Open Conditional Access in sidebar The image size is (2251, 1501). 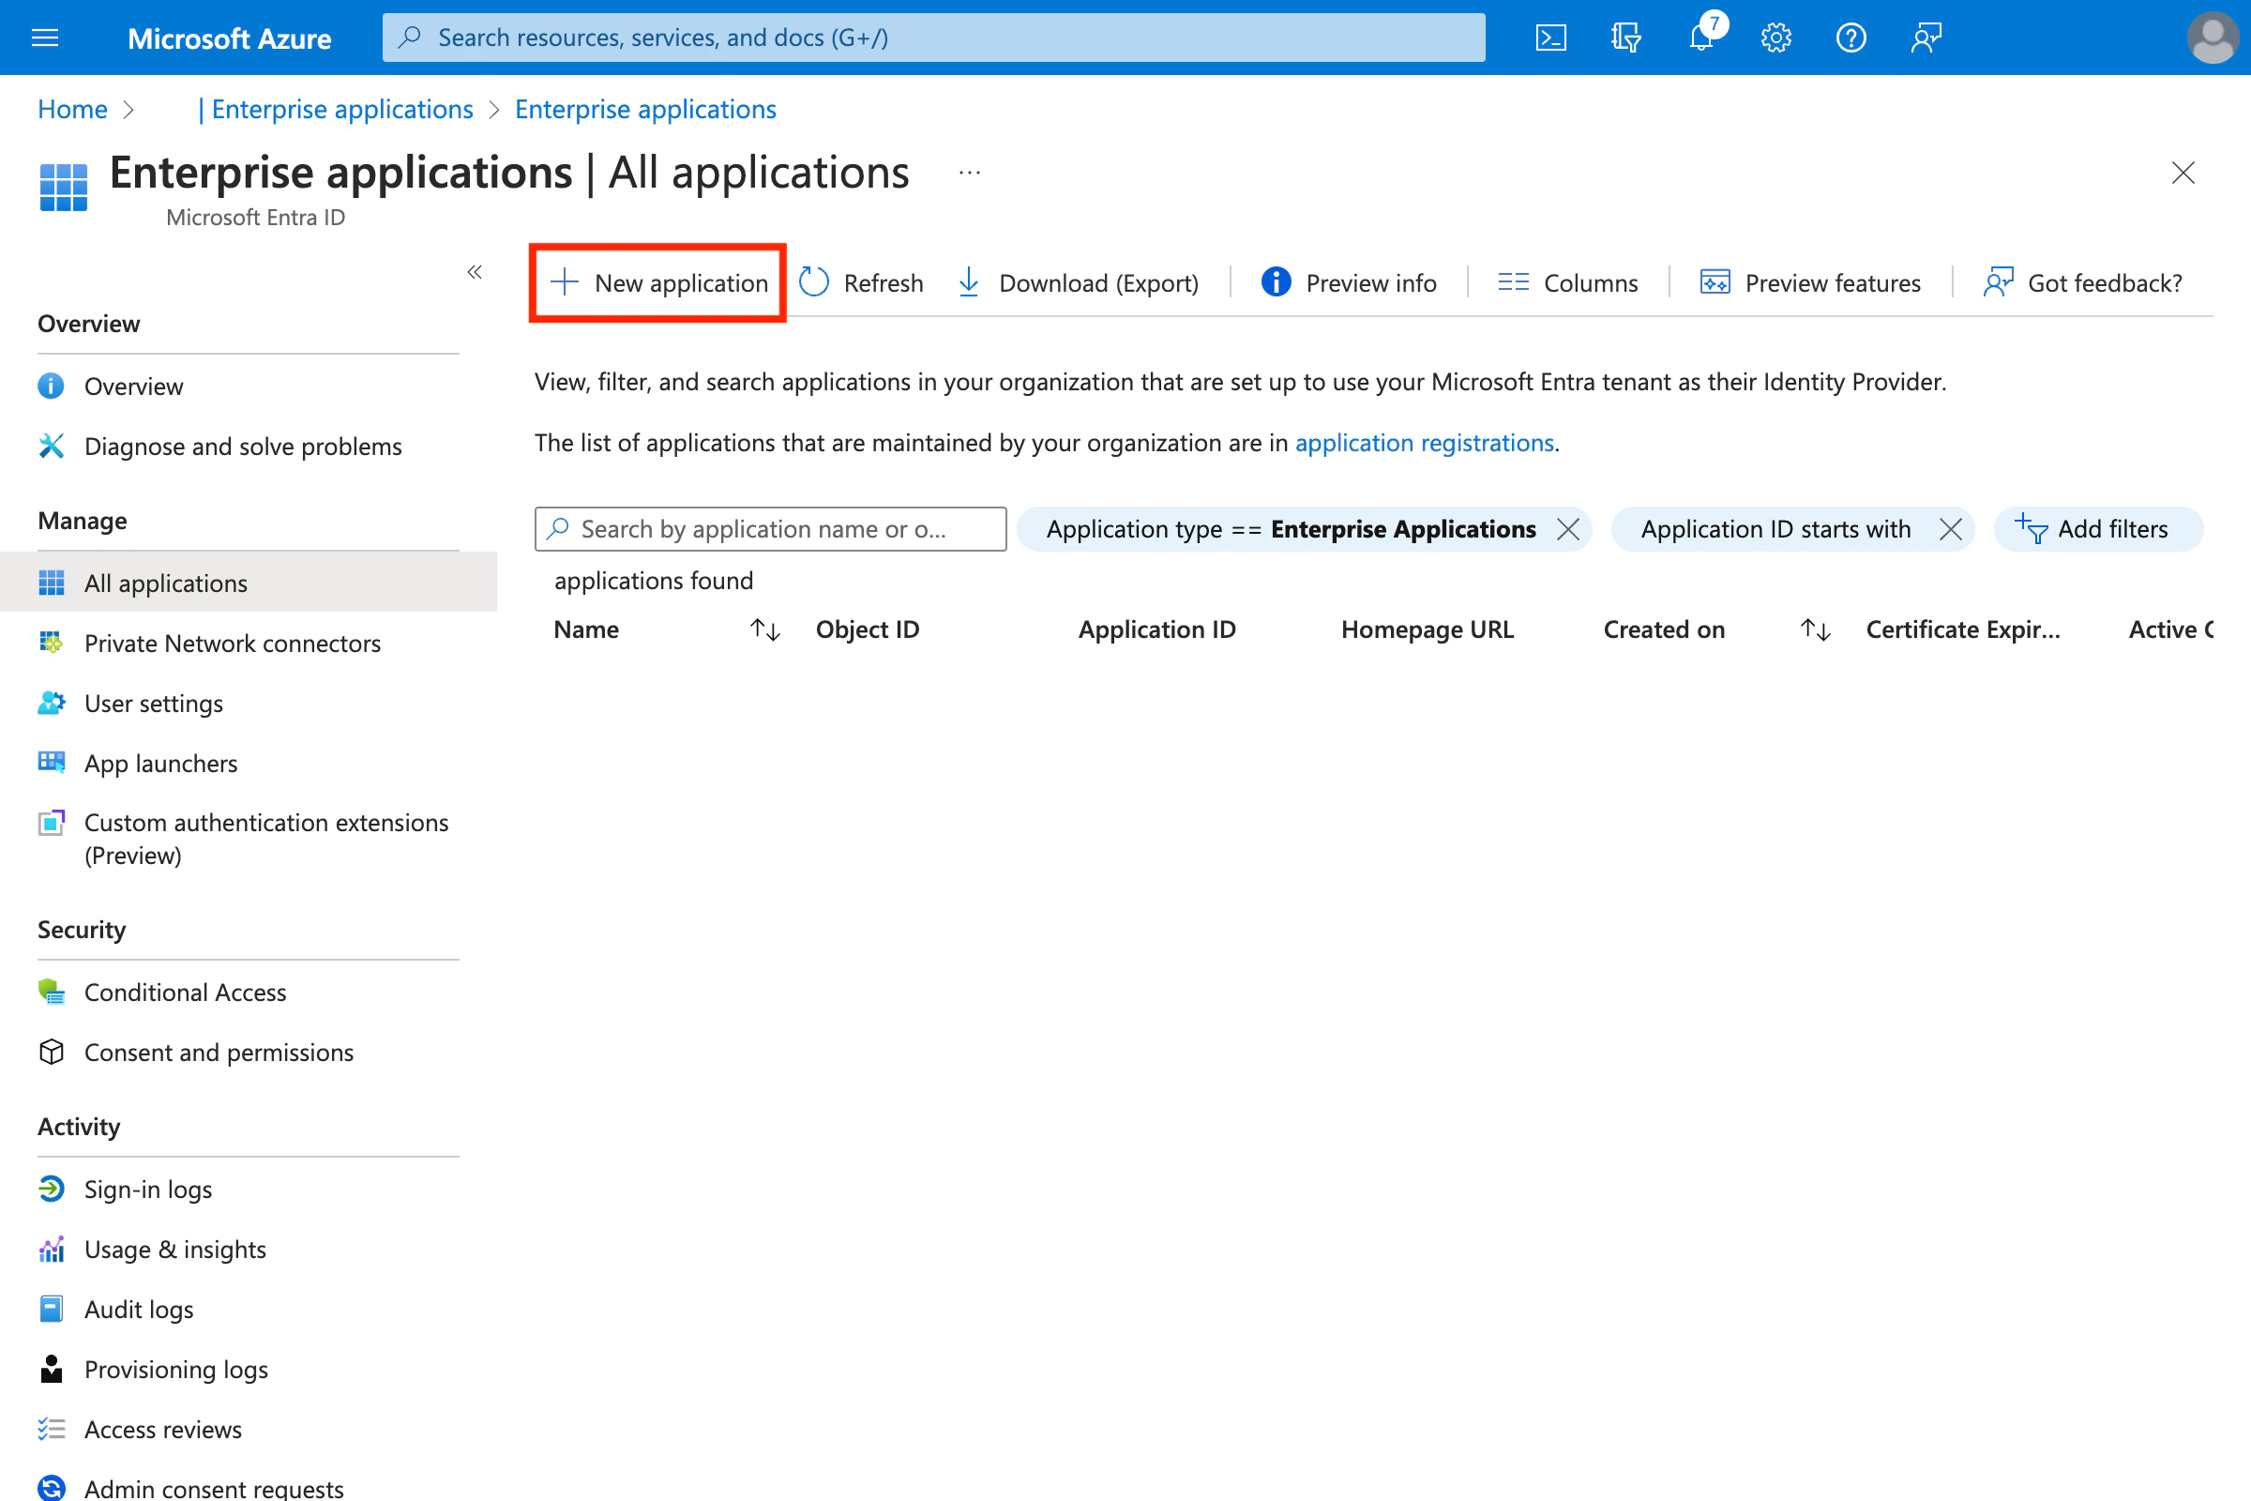[x=185, y=992]
